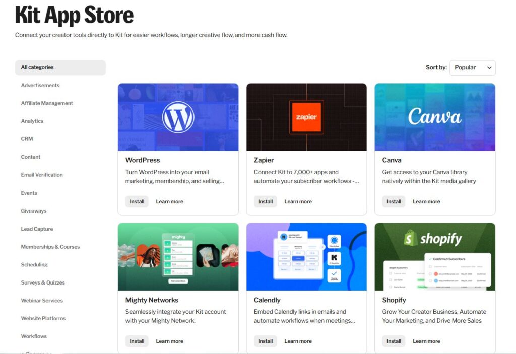Image resolution: width=516 pixels, height=354 pixels.
Task: Choose the Affiliate Management category
Action: [47, 103]
